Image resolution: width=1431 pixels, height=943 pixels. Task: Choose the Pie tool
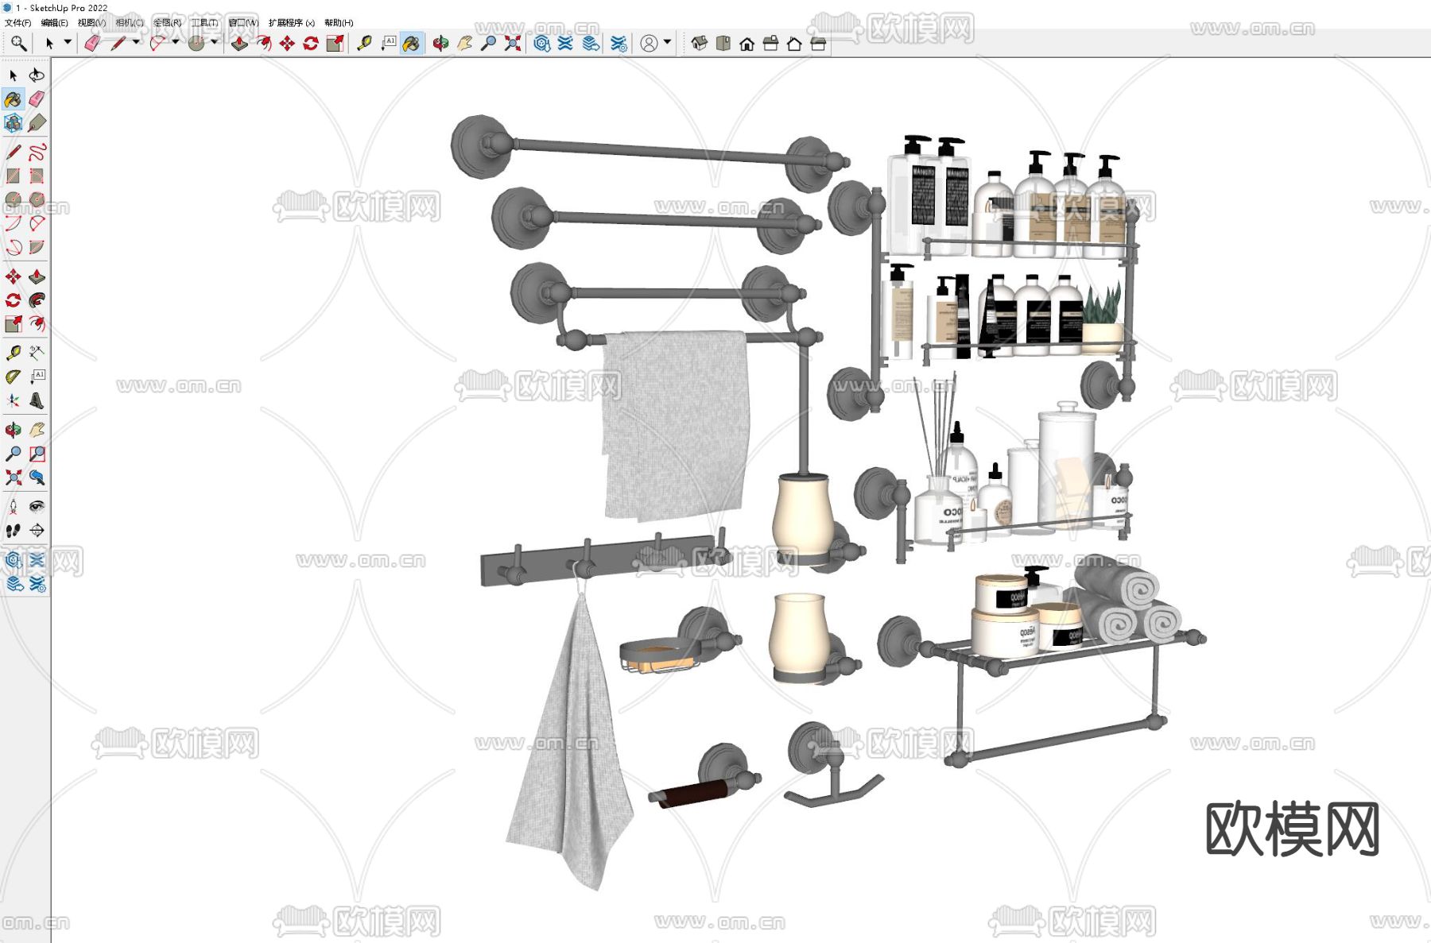pos(37,247)
